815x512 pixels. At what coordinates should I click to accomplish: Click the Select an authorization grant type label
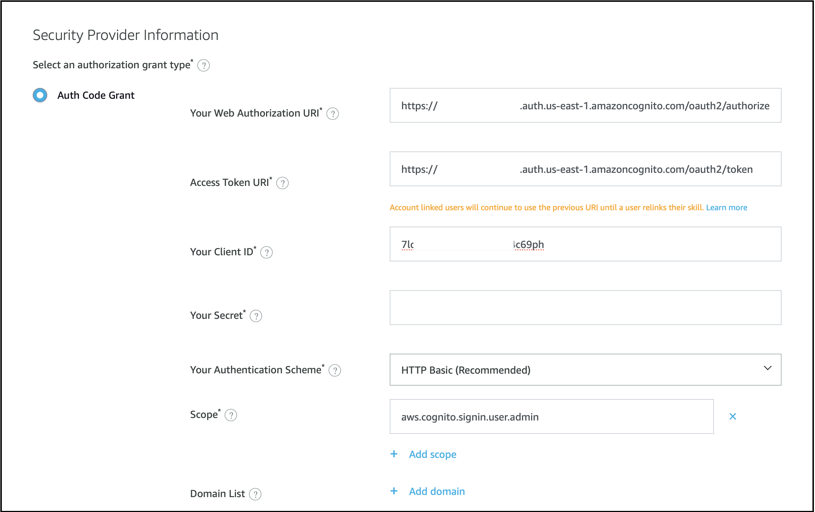(x=113, y=65)
